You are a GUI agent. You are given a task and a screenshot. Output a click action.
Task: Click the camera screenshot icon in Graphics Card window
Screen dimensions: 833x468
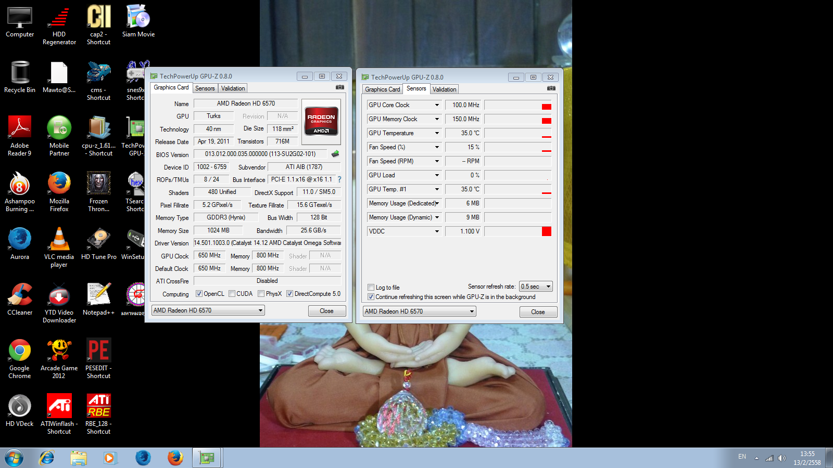tap(339, 87)
